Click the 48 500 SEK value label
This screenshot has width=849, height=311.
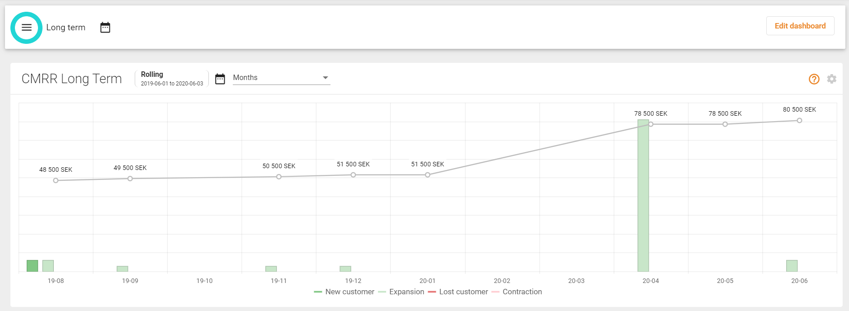[56, 170]
